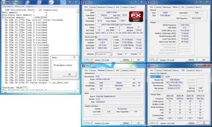Click the Bus Speed value '237.5 MHz'

tap(102, 45)
